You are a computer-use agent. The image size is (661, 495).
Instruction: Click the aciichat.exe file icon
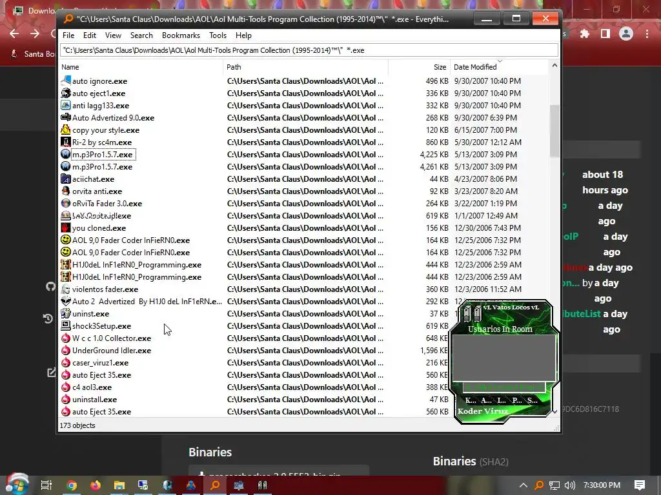click(66, 179)
